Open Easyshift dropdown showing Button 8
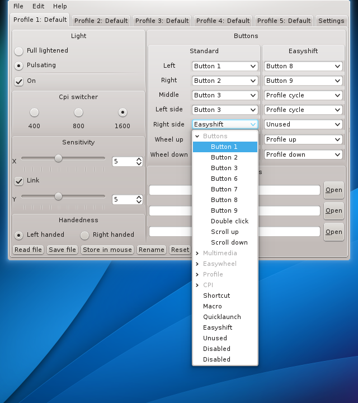The height and width of the screenshot is (403, 358). click(303, 66)
